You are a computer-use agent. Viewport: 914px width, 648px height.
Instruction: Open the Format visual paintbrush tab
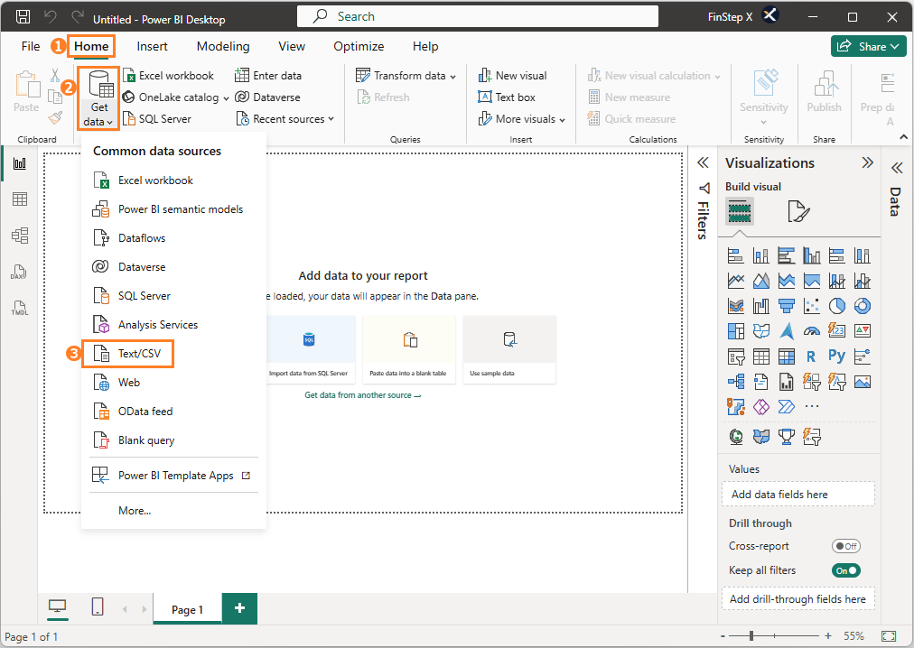pos(798,211)
